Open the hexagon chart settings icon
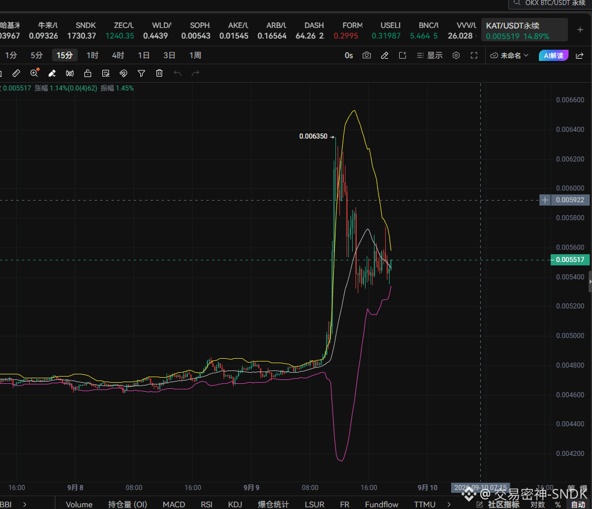 click(x=456, y=55)
